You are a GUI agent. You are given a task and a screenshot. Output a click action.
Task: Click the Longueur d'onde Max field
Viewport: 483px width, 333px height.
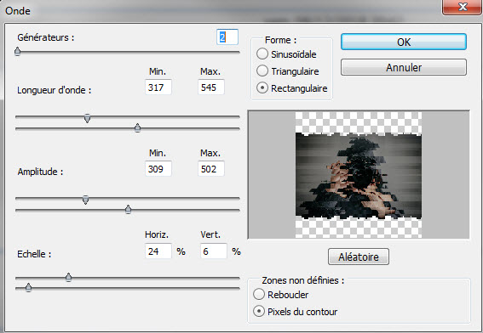pyautogui.click(x=211, y=87)
